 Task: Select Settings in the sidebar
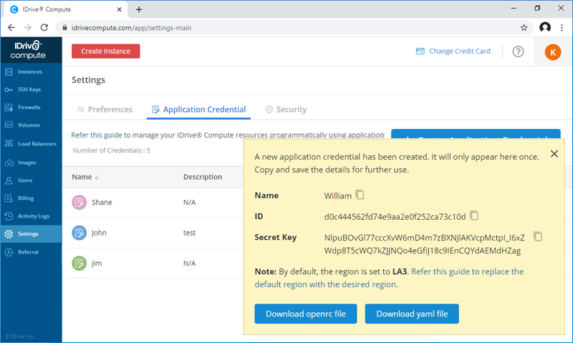click(31, 233)
